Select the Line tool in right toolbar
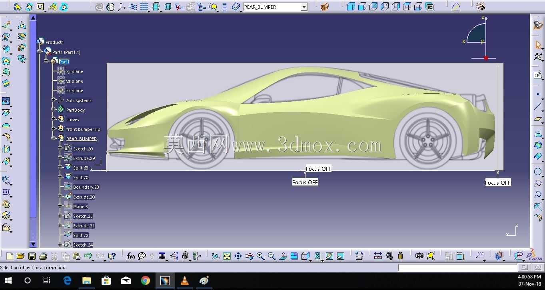 tap(538, 107)
